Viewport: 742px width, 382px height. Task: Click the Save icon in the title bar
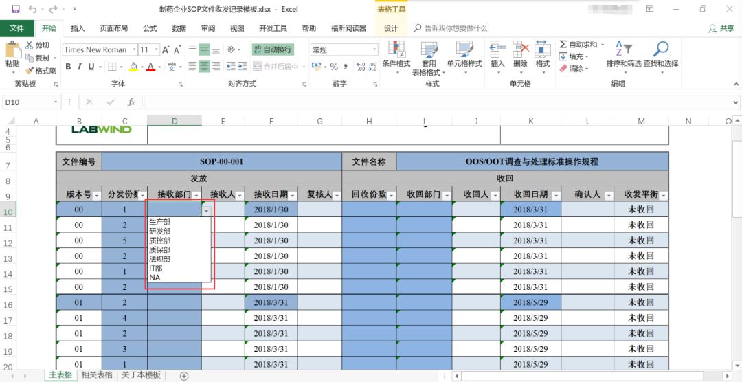tap(15, 9)
